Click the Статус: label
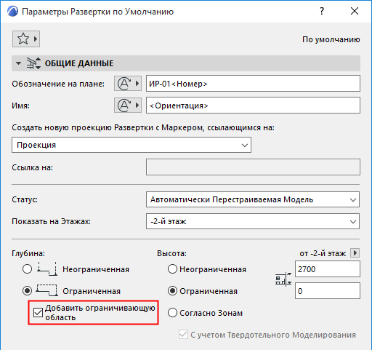This screenshot has height=350, width=372. click(x=25, y=199)
